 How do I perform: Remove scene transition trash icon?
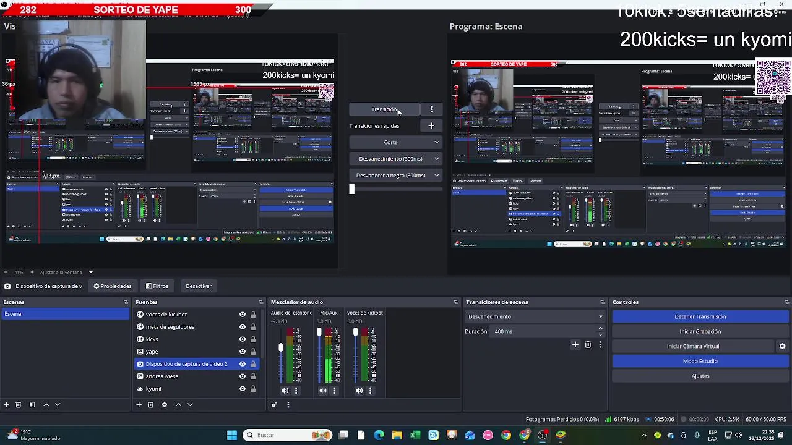[x=588, y=345]
